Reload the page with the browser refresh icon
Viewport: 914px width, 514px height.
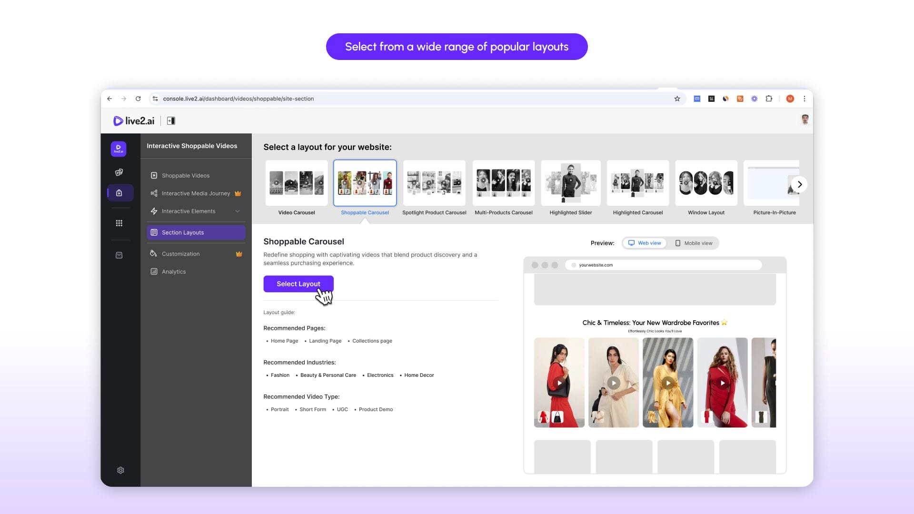[x=138, y=99]
